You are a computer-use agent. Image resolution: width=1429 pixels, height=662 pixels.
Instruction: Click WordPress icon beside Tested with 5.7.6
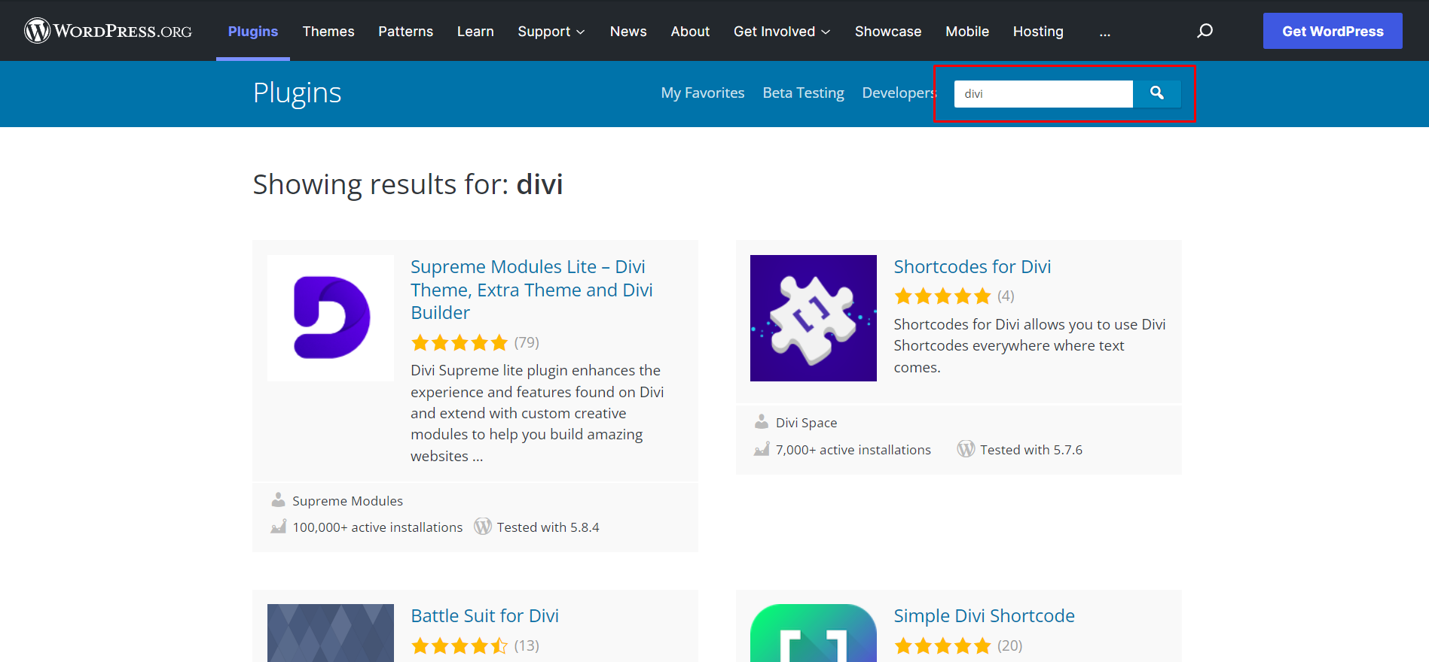tap(966, 448)
